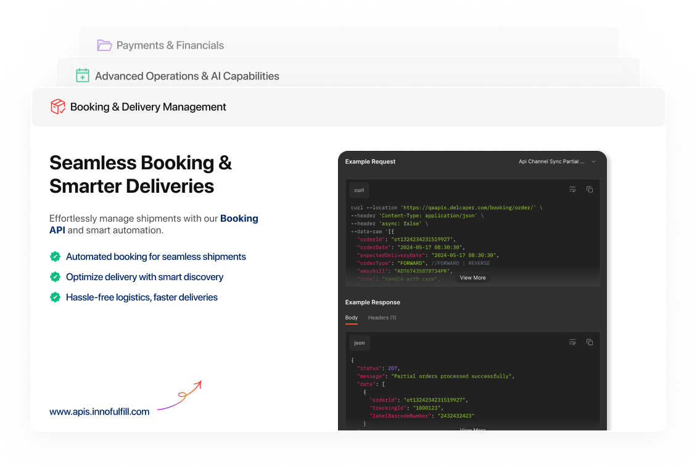Click checkmark beside Hassle-free logistics, faster deliveries
Screen dimensions: 697x468
[x=55, y=297]
